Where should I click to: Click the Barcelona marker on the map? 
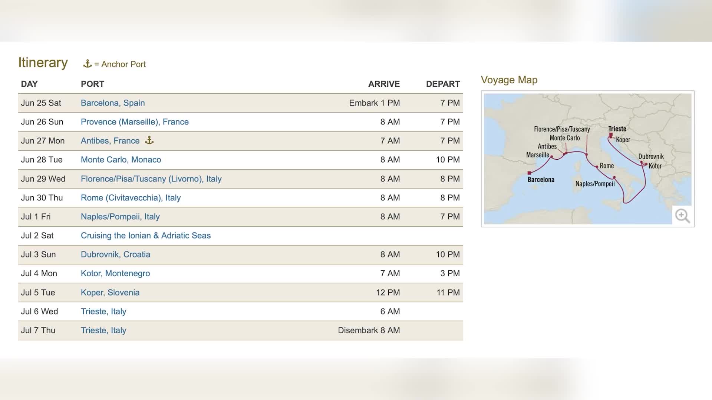tap(529, 173)
